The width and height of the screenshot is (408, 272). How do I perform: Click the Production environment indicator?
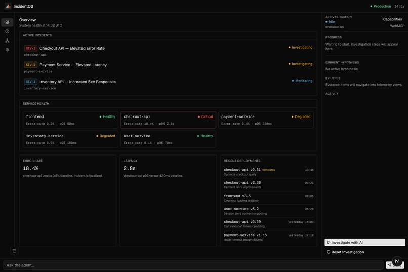click(381, 6)
